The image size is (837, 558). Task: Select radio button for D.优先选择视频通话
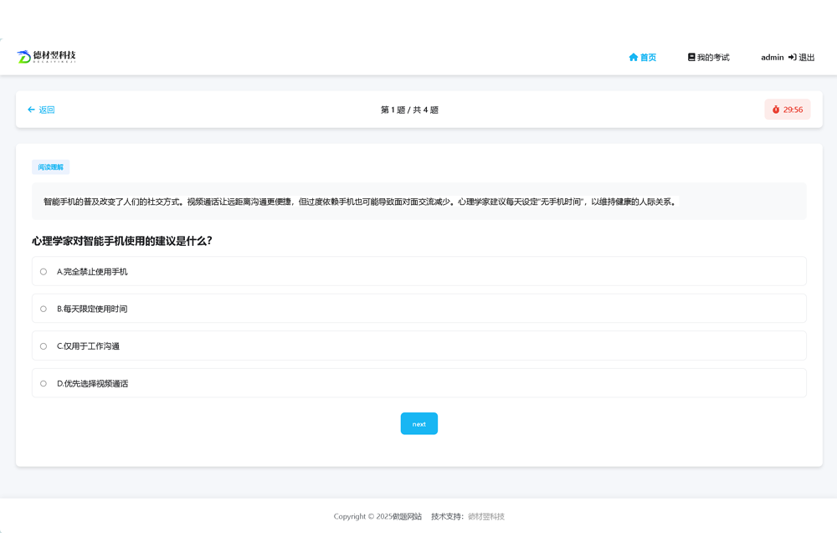pyautogui.click(x=44, y=383)
